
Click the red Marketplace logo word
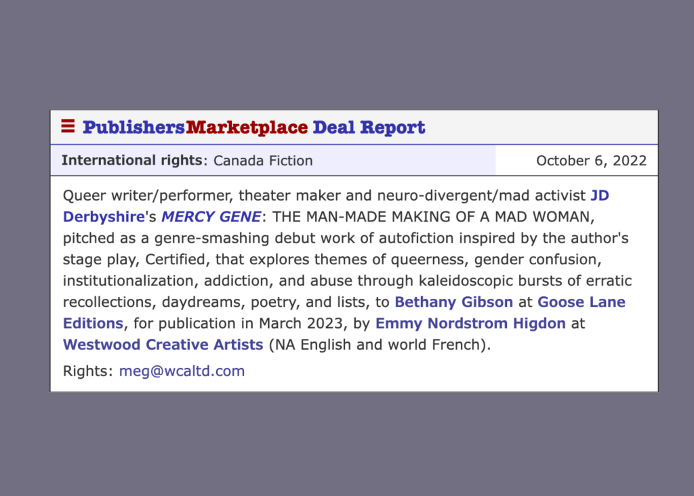pyautogui.click(x=247, y=127)
